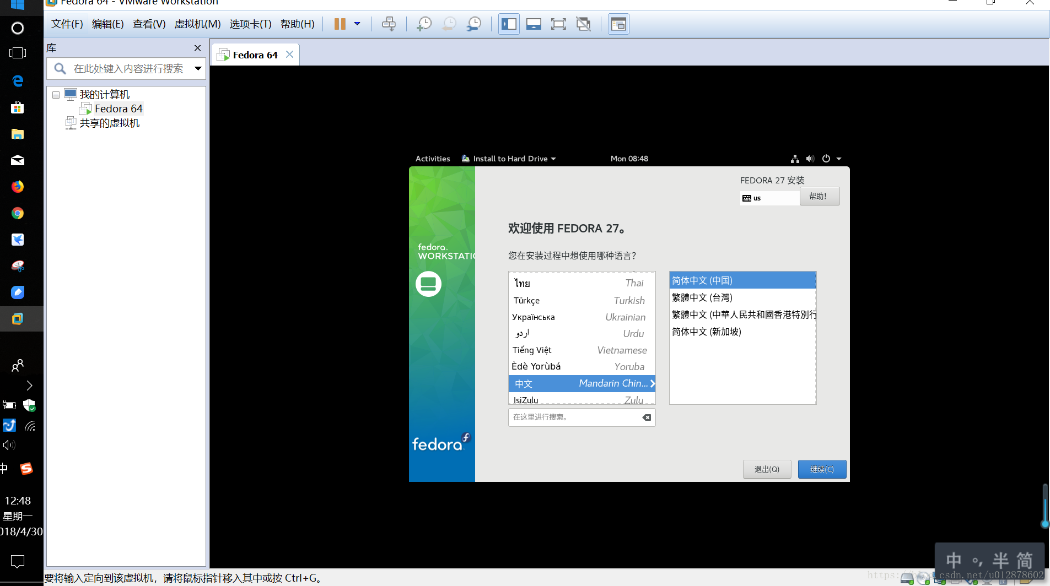
Task: Enter full screen mode icon
Action: coord(558,24)
